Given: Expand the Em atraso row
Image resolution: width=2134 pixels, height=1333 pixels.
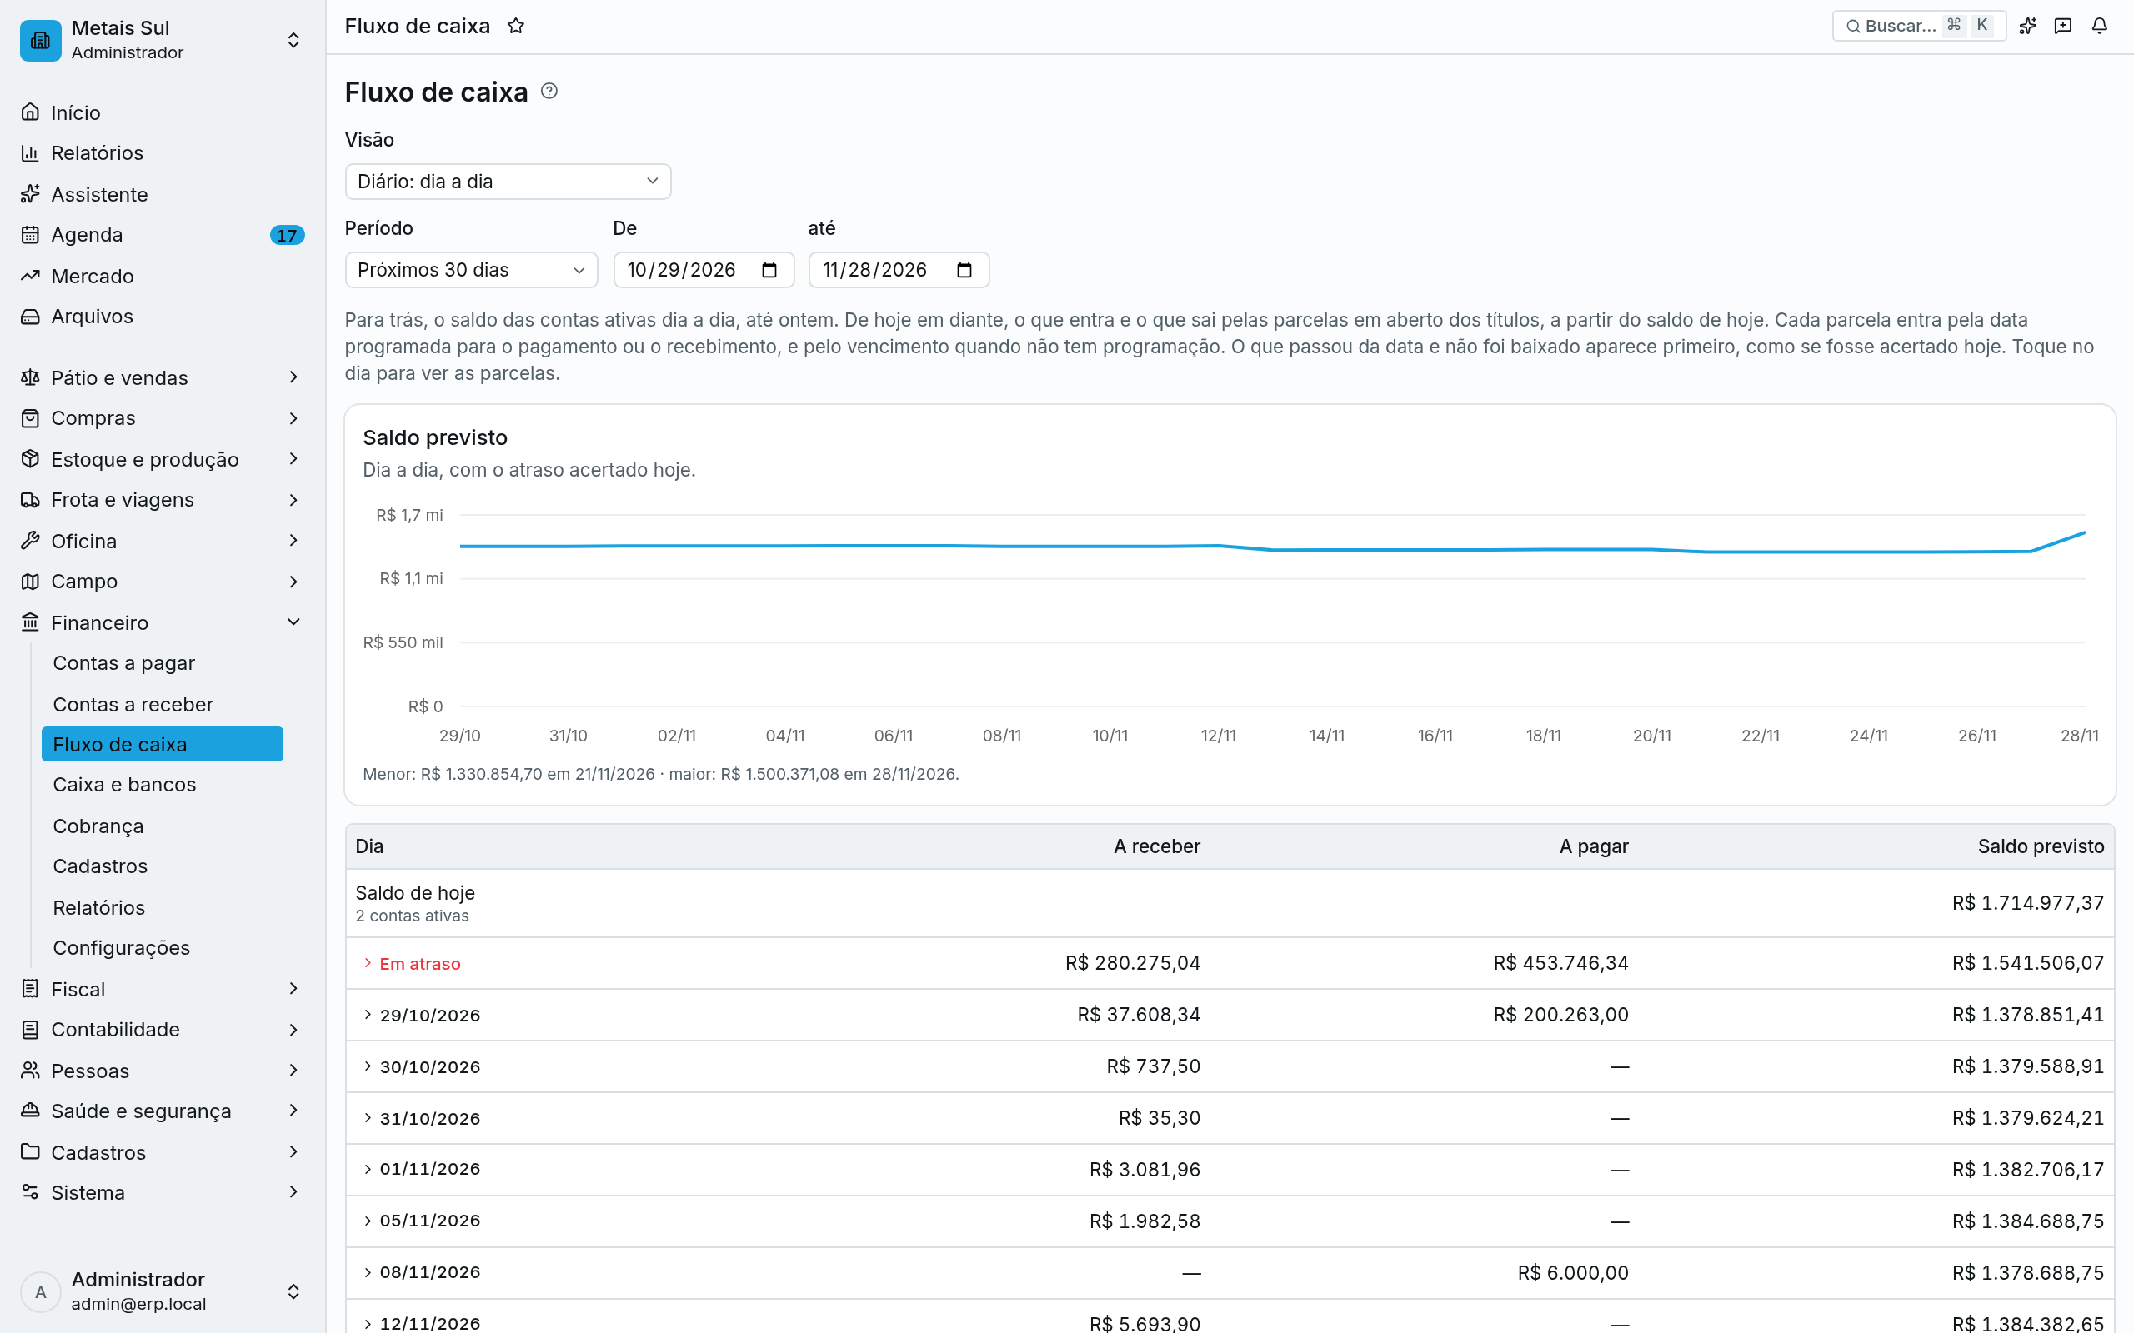Looking at the screenshot, I should coord(1230,964).
